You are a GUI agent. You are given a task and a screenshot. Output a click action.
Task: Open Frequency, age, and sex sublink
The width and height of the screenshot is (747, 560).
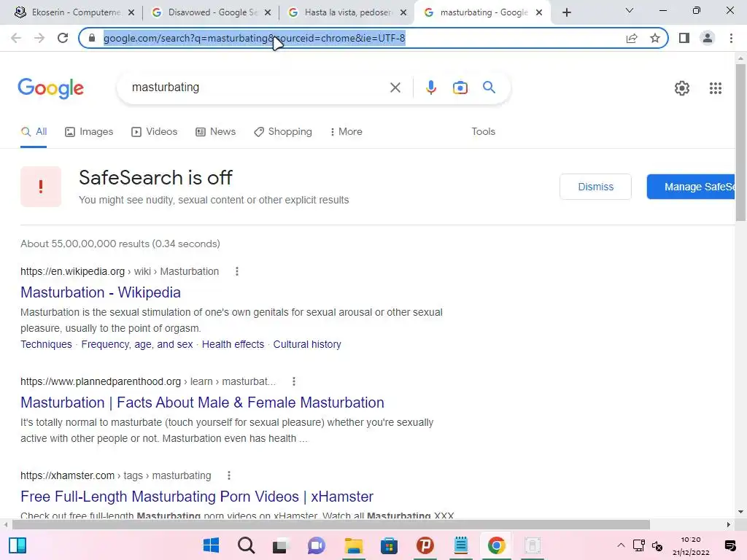pos(137,344)
